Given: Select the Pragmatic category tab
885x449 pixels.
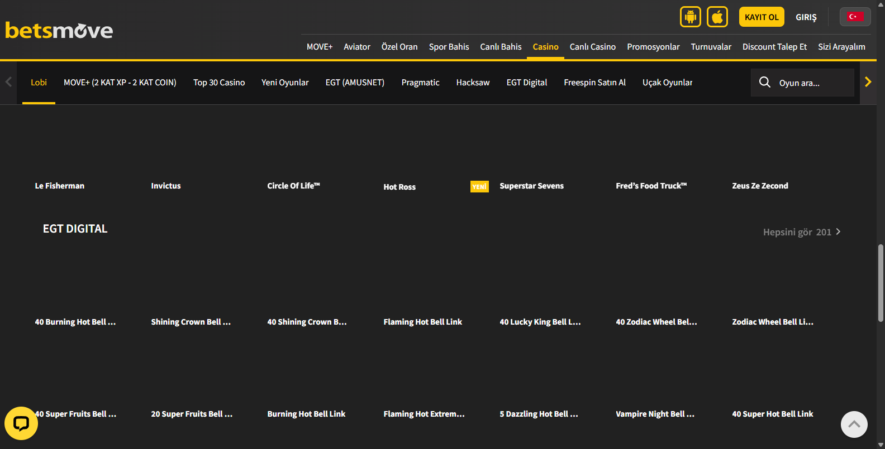Looking at the screenshot, I should click(420, 83).
